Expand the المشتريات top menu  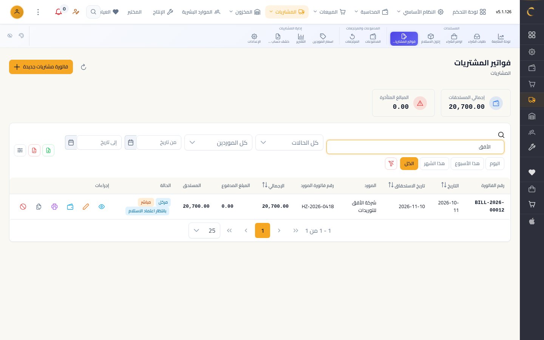point(287,12)
